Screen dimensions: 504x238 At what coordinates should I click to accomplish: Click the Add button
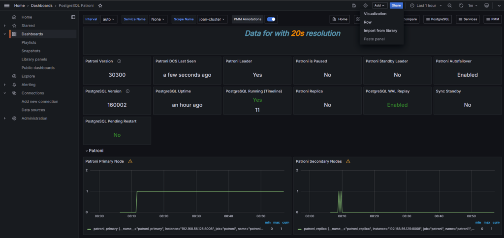[x=380, y=5]
